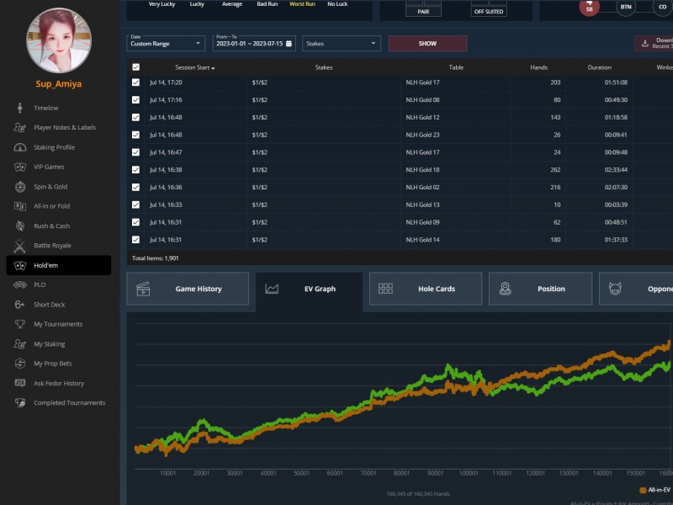Open the From-To date range picker
The width and height of the screenshot is (673, 505).
[x=253, y=43]
